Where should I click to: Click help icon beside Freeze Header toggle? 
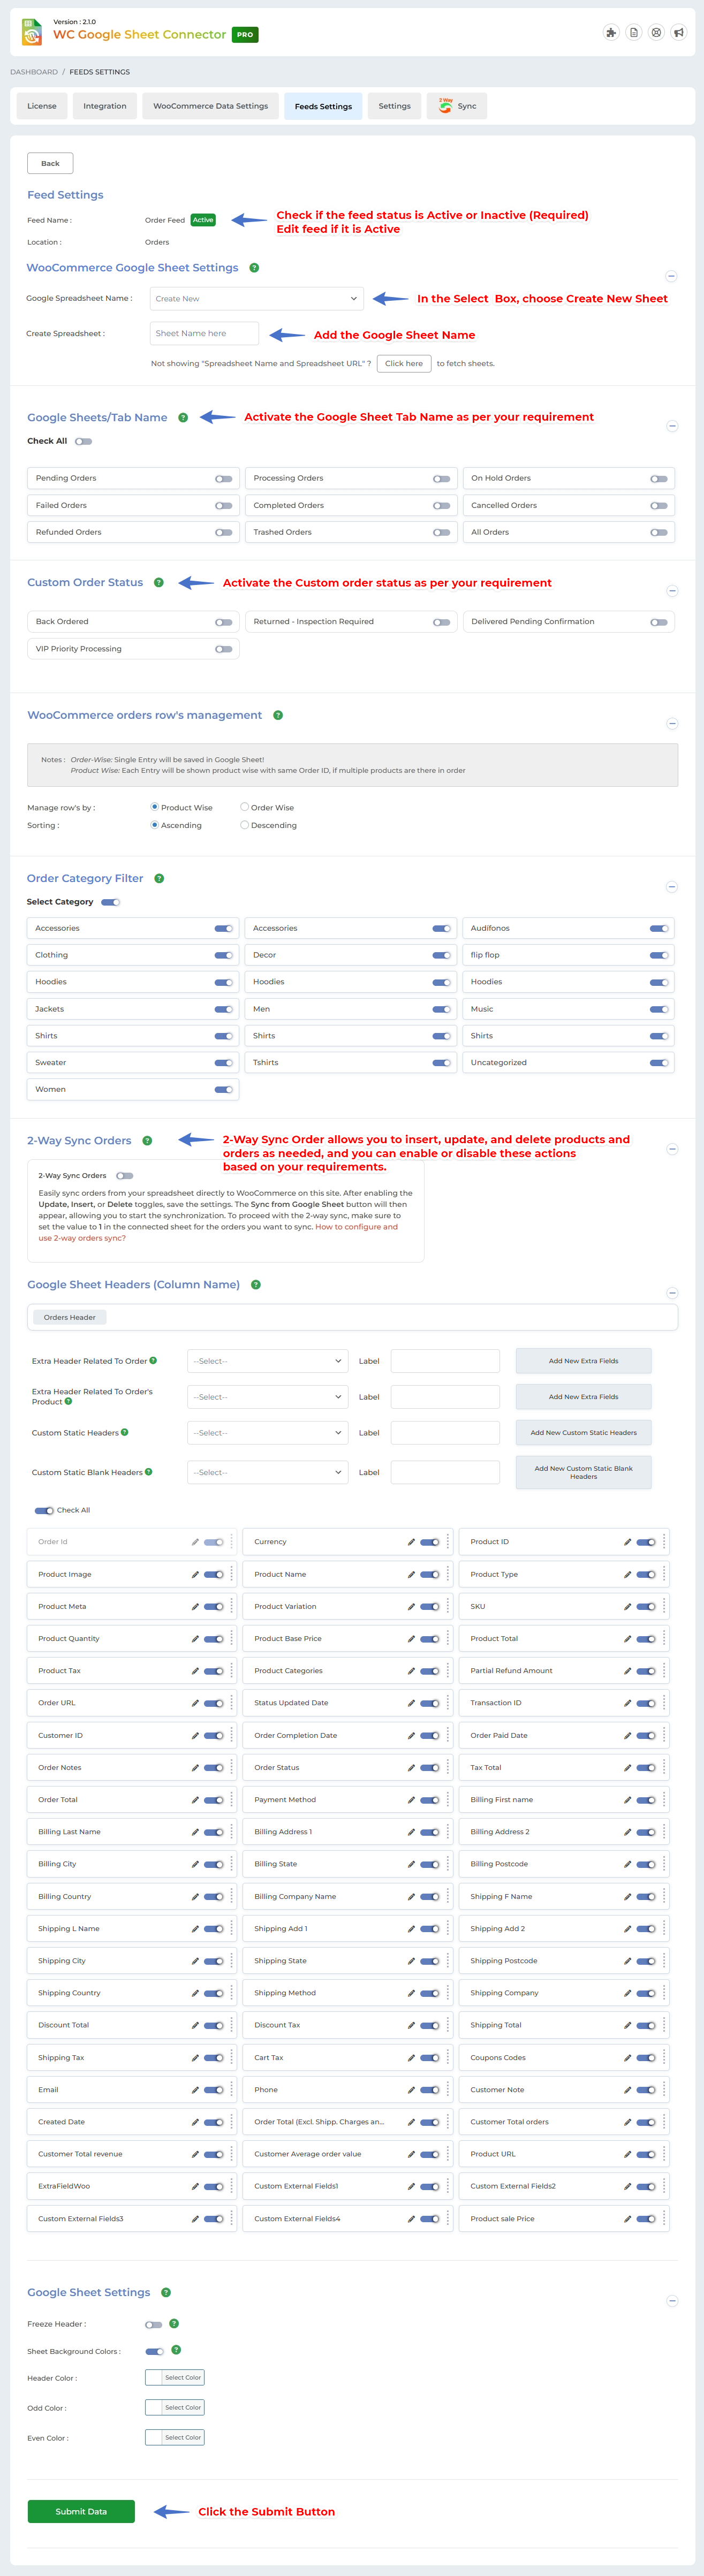click(x=174, y=2324)
